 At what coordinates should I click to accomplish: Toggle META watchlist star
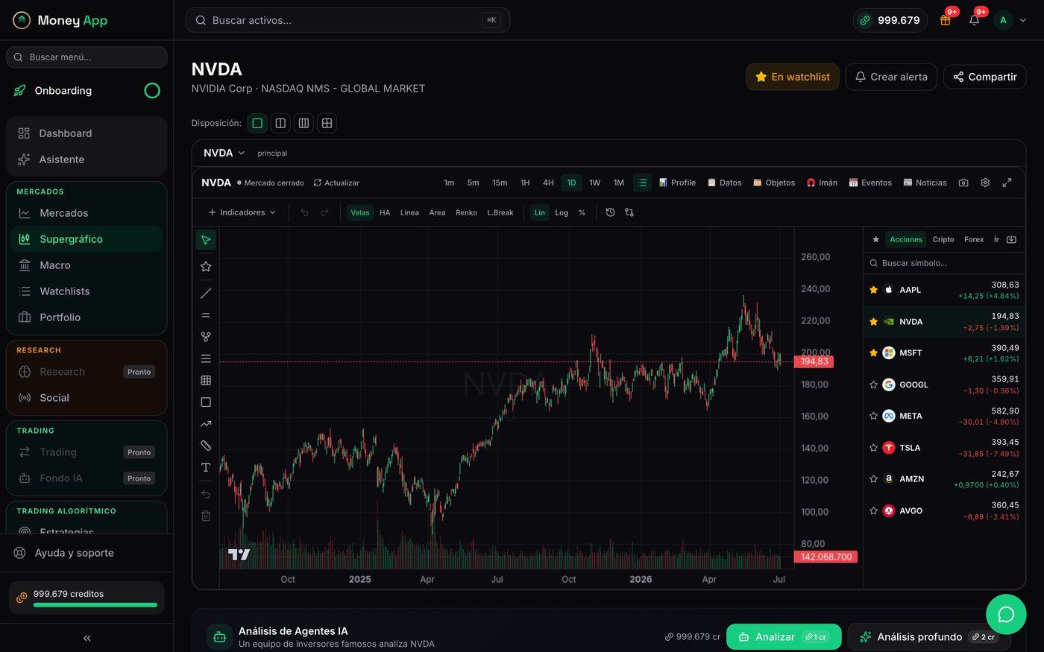(873, 416)
